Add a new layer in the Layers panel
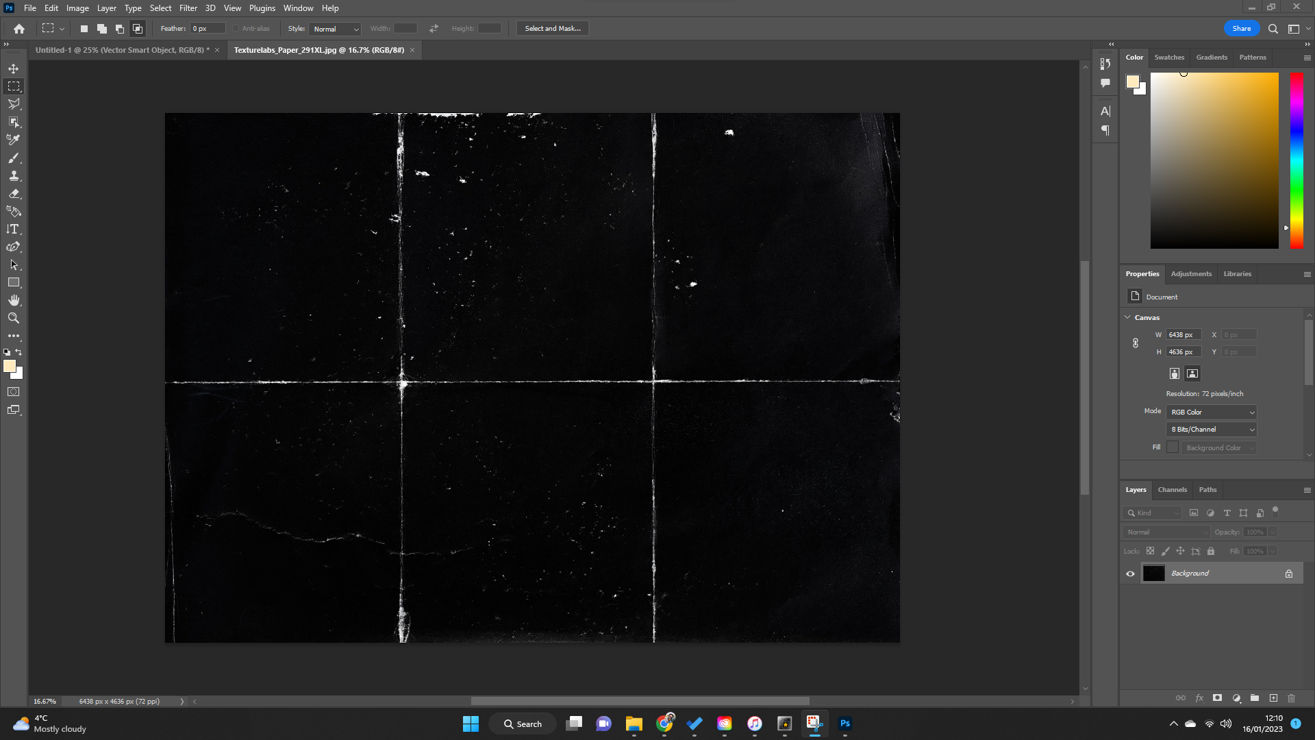Screen dimensions: 1315x740 point(1274,698)
